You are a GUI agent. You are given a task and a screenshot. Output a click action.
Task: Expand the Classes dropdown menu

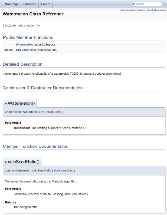click(x=30, y=4)
